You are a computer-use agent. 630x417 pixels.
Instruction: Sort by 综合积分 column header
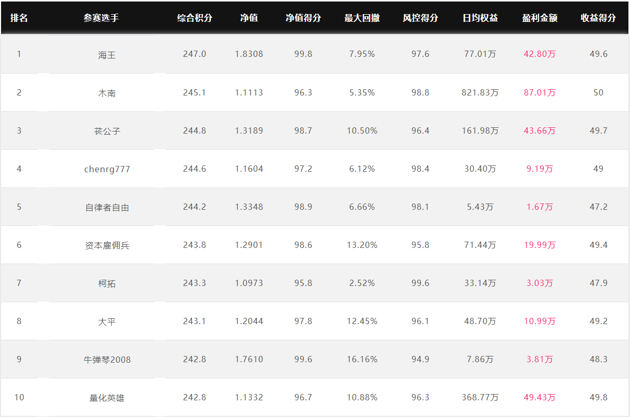pos(194,18)
